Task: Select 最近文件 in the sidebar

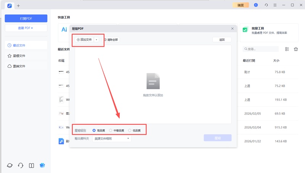Action: point(26,45)
